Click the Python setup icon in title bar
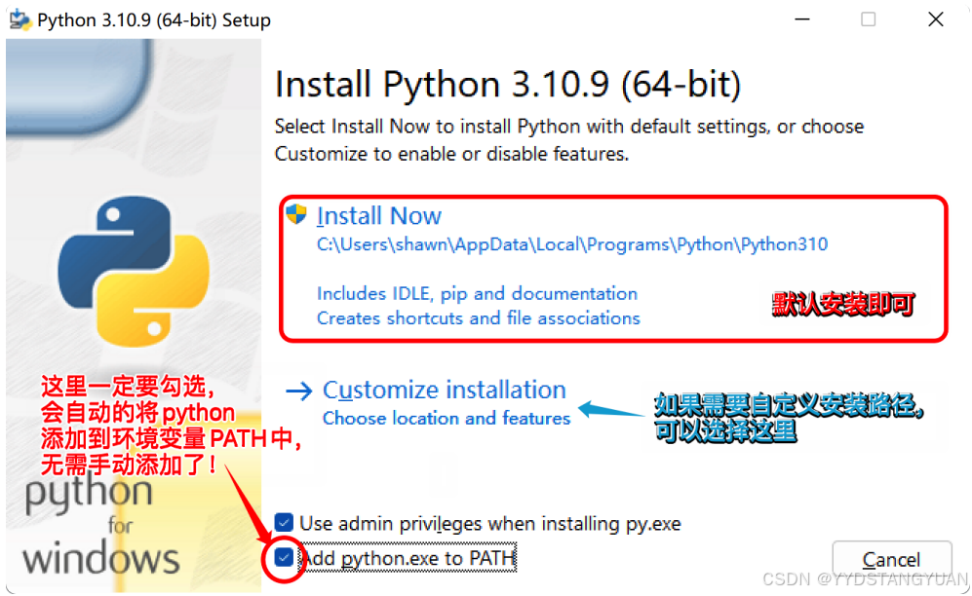The height and width of the screenshot is (596, 972). [19, 19]
